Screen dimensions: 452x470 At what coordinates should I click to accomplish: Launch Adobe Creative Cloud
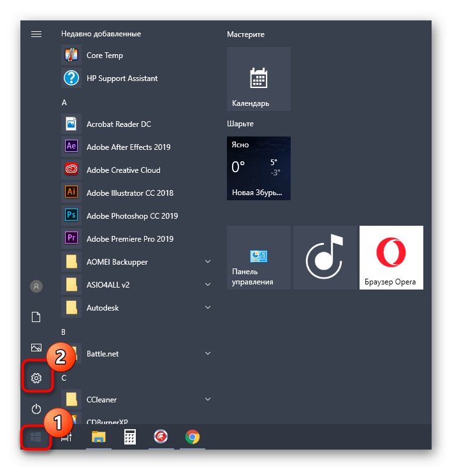pyautogui.click(x=136, y=170)
